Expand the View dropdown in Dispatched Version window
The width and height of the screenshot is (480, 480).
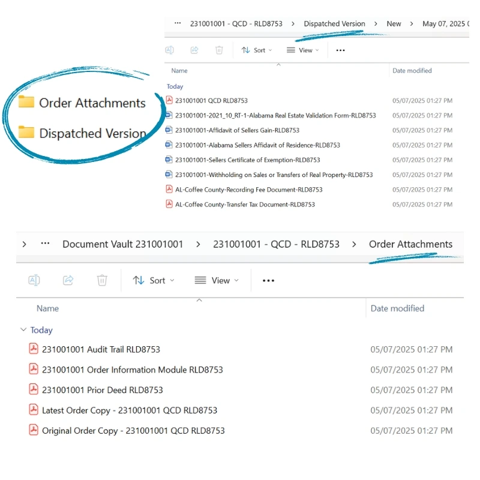(x=303, y=50)
